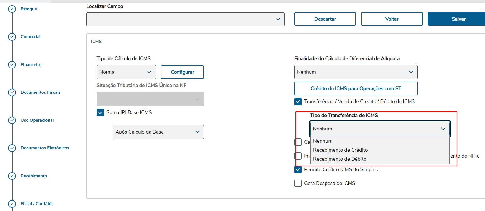Click the Fiscal / Contábil step circle icon
The image size is (485, 211).
click(x=12, y=204)
